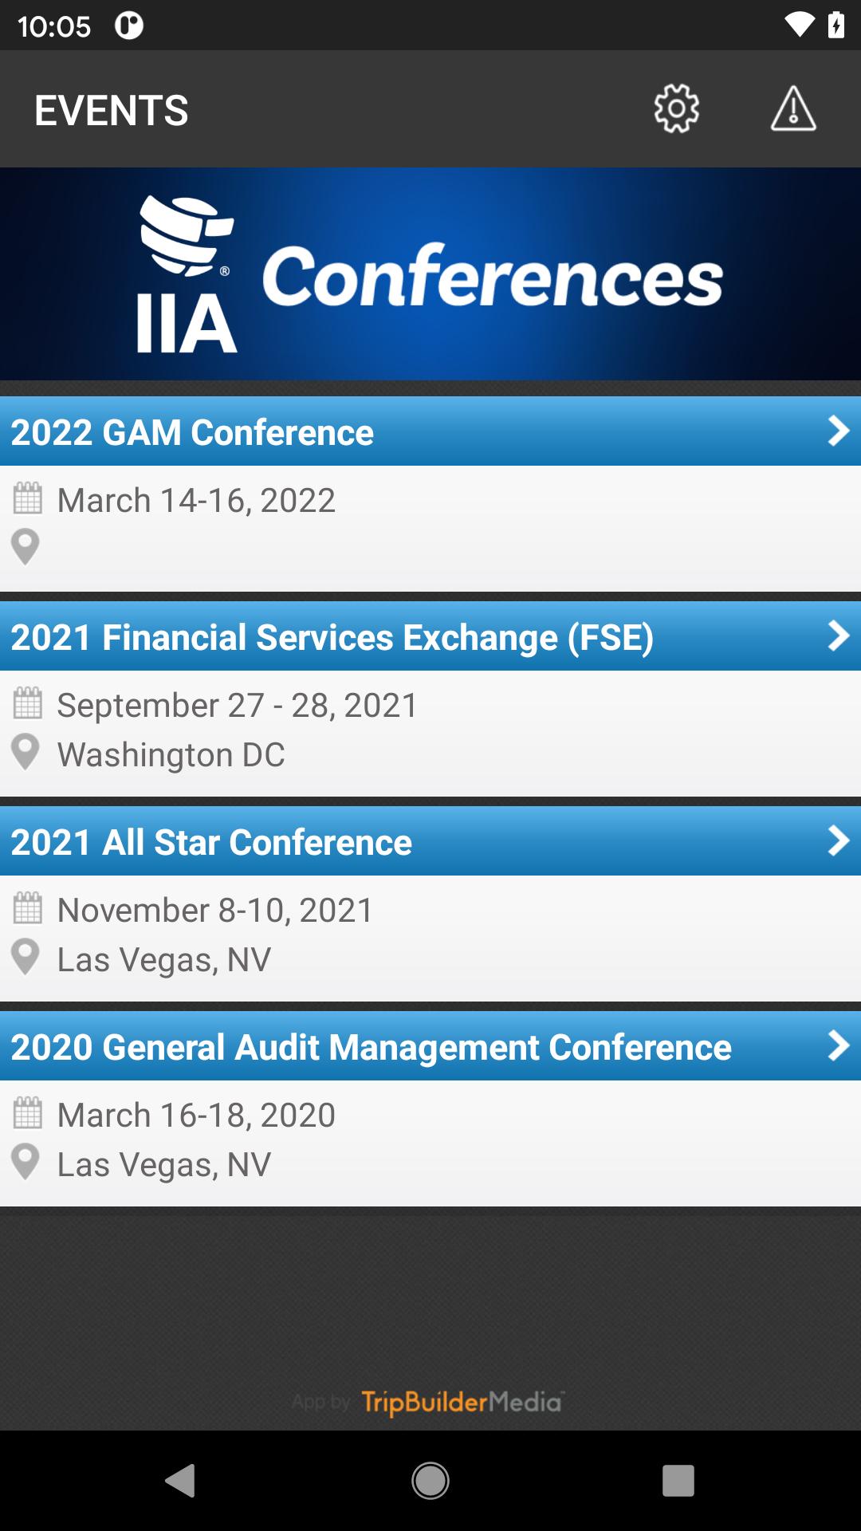Follow the TripBuilderMedia link in footer

(462, 1402)
